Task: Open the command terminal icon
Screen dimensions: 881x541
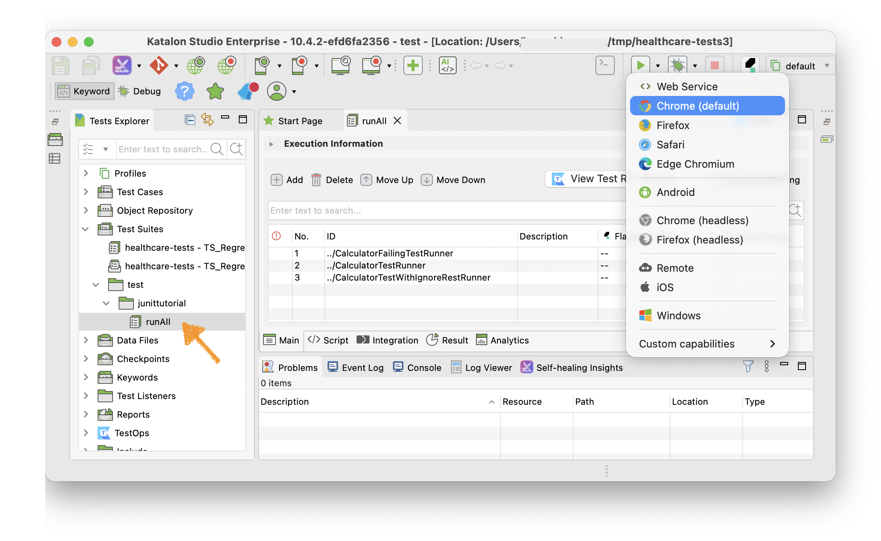Action: tap(605, 65)
